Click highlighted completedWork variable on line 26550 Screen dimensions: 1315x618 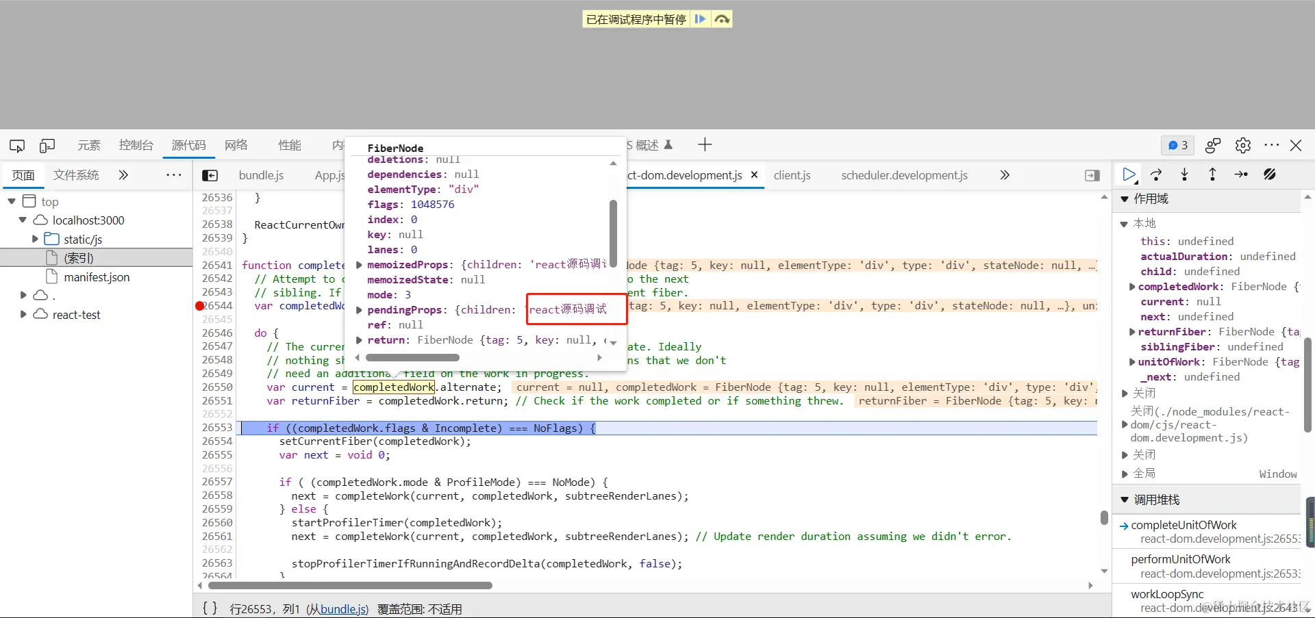tap(394, 387)
